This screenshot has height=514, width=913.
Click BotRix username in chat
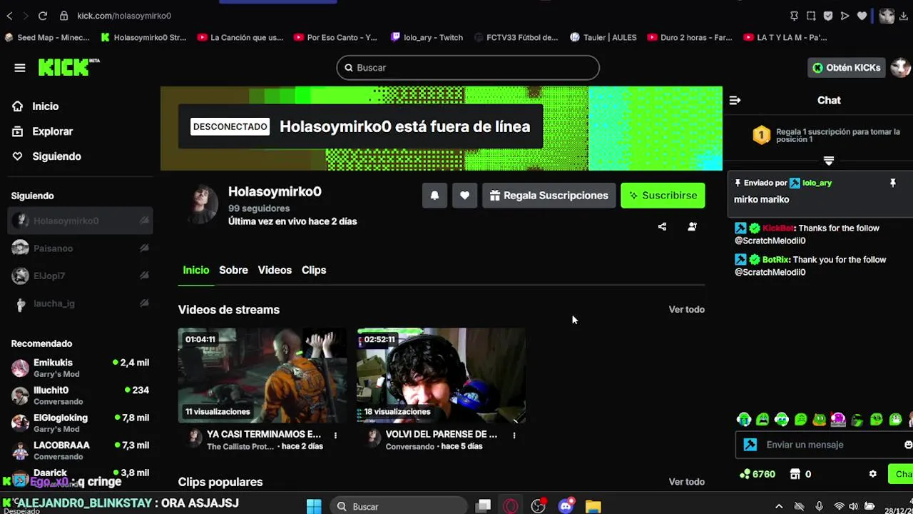[775, 260]
